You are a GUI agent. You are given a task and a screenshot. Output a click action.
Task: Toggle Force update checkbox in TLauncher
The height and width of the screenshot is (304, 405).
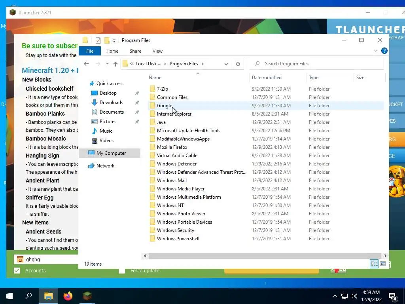[x=122, y=271]
